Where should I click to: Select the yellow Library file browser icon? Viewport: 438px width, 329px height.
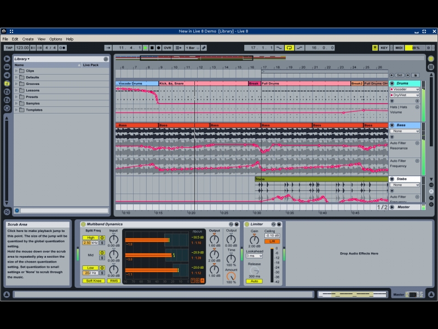coord(7,83)
